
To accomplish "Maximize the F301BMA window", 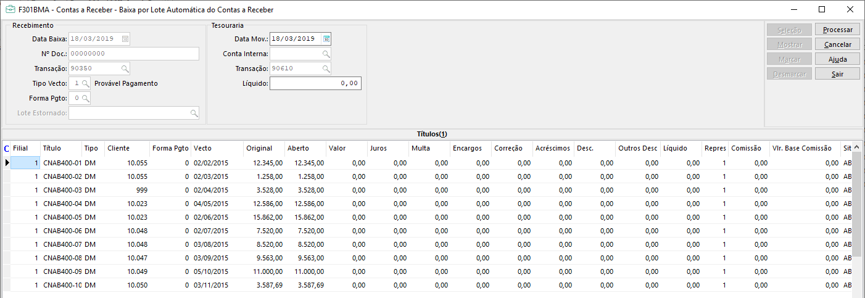I will click(x=821, y=9).
